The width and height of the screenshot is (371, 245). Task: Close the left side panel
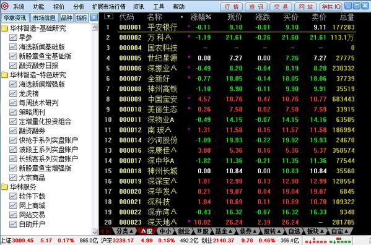[94, 17]
